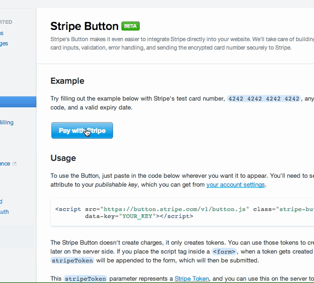Open the sidebar link ending in 'uth'
The width and height of the screenshot is (314, 283).
pyautogui.click(x=4, y=212)
